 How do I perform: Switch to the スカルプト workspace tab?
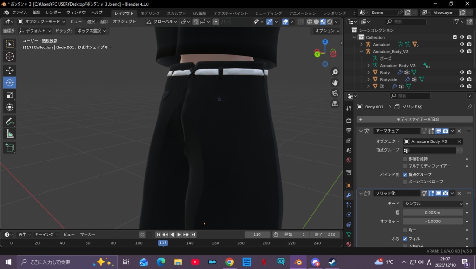point(176,13)
